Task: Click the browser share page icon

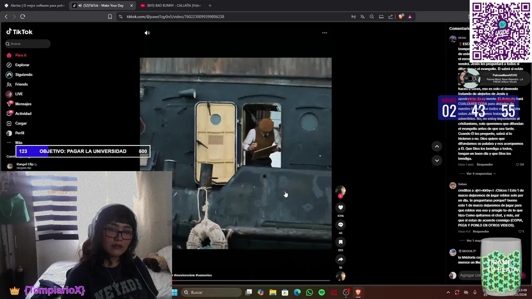Action: coord(391,17)
